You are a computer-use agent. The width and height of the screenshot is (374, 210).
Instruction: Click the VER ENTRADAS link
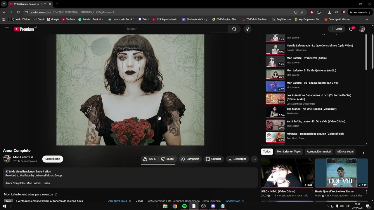pos(119,202)
